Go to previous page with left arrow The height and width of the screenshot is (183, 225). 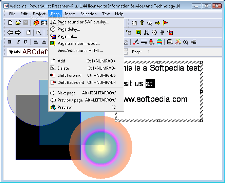coord(10,33)
